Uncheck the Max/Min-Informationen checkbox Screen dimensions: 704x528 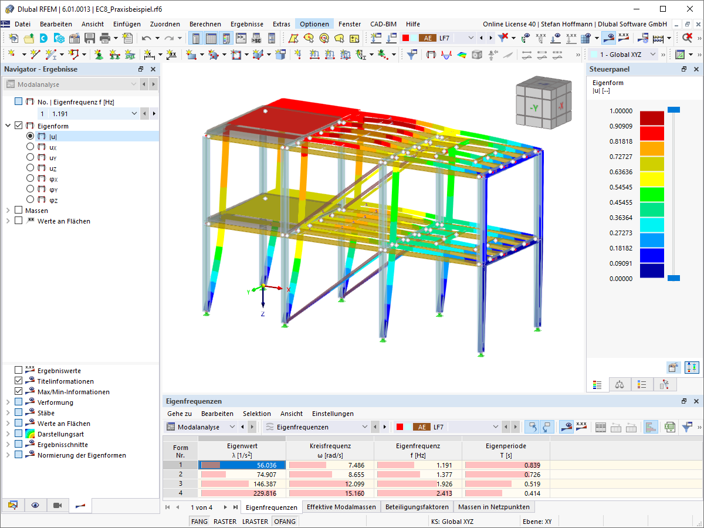18,391
